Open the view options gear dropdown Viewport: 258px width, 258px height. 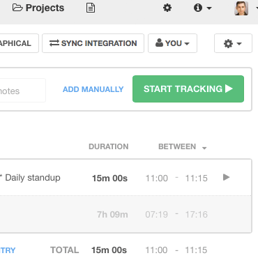[233, 43]
